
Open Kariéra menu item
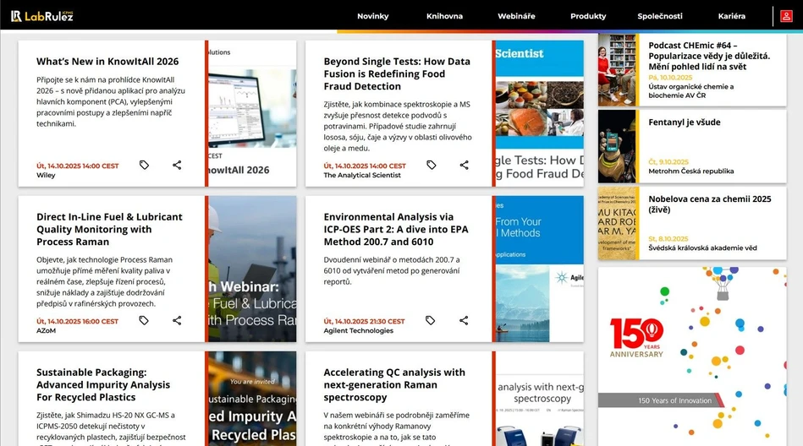pyautogui.click(x=731, y=16)
